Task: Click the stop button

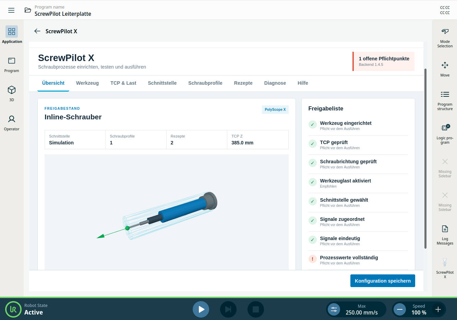Action: point(256,309)
